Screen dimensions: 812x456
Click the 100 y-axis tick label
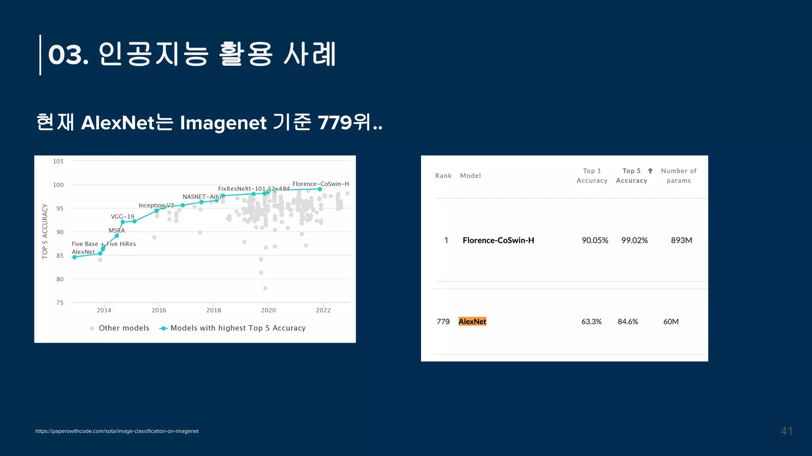point(58,185)
